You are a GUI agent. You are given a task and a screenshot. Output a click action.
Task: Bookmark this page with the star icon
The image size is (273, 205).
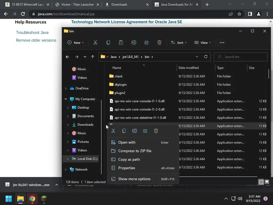point(239,14)
